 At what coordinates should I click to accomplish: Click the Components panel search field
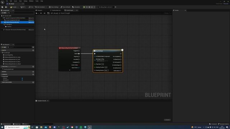point(21,13)
